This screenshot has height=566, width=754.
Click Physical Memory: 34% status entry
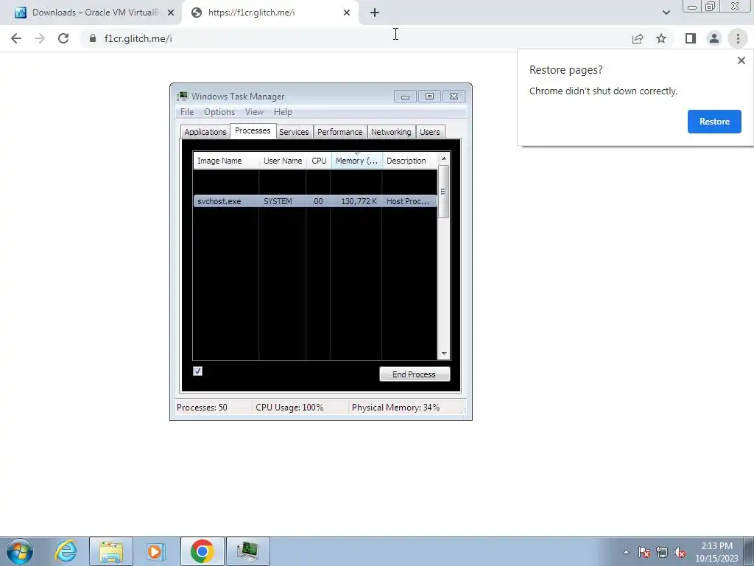[395, 408]
